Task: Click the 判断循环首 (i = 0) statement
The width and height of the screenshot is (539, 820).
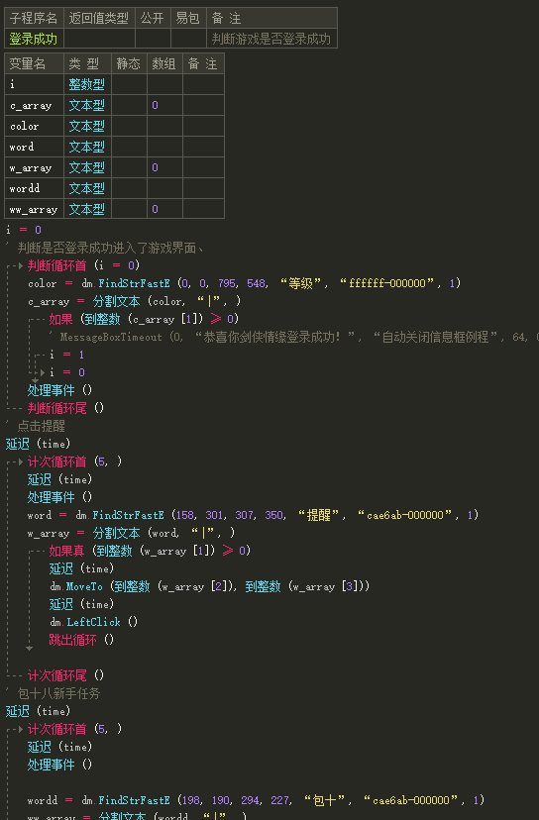Action: 84,265
